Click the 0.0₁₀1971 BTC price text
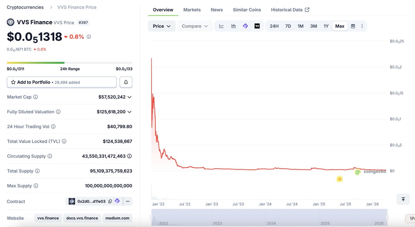This screenshot has width=415, height=227. pos(19,49)
